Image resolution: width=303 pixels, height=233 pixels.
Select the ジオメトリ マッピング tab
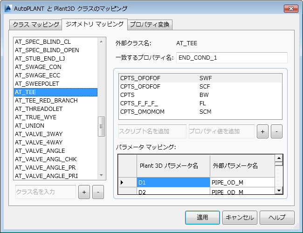(x=95, y=24)
